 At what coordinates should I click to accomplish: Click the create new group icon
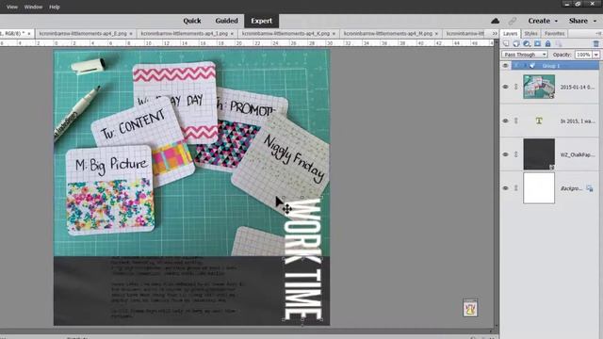(516, 44)
